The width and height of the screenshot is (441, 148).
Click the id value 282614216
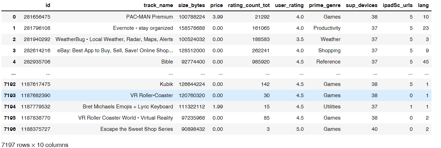point(37,51)
